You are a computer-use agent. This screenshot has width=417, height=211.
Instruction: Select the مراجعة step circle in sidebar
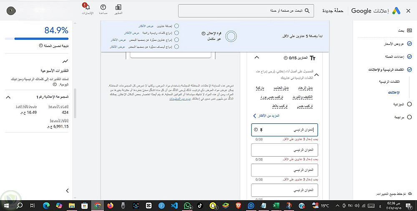409,117
